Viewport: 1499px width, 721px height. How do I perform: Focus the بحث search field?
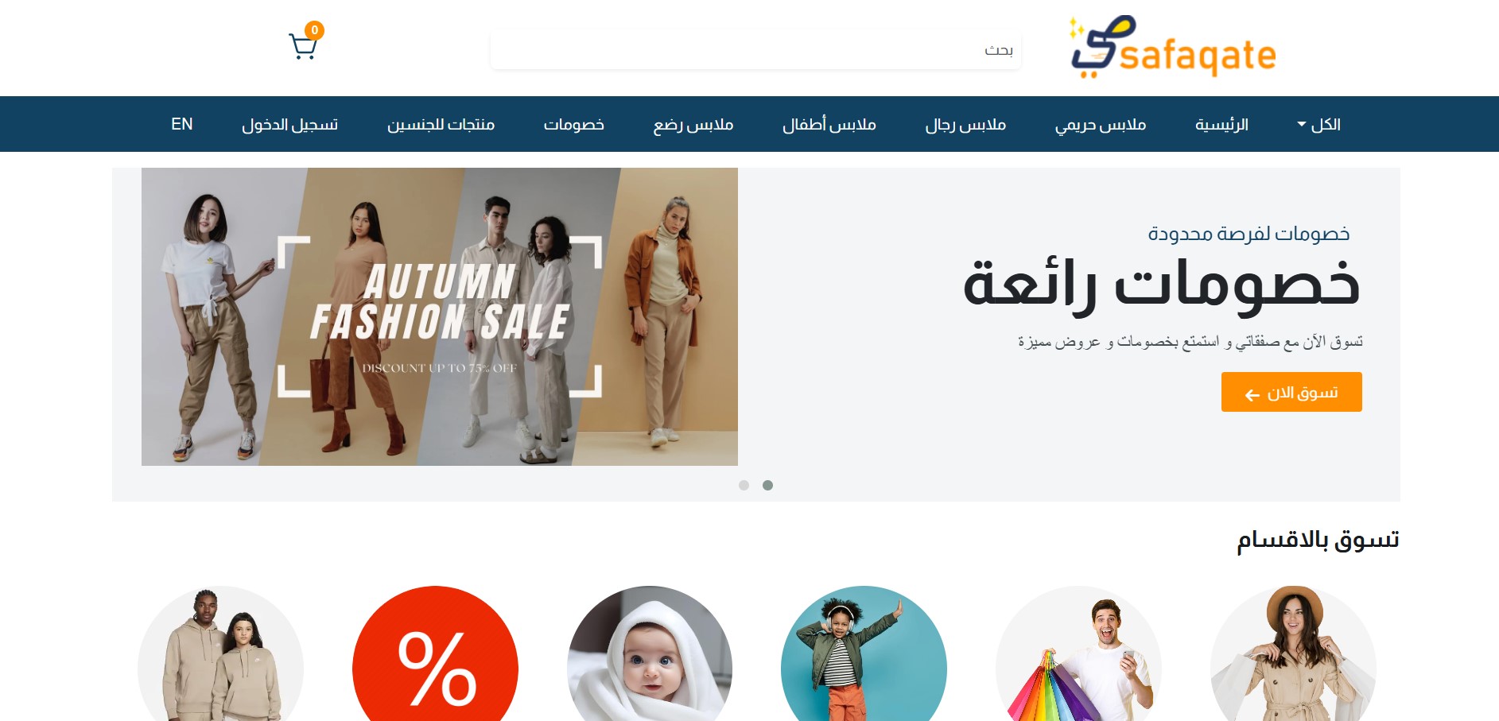tap(755, 50)
